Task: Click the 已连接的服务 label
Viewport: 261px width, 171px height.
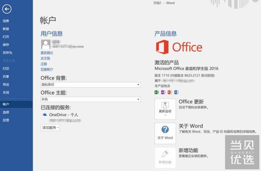Action: point(56,107)
